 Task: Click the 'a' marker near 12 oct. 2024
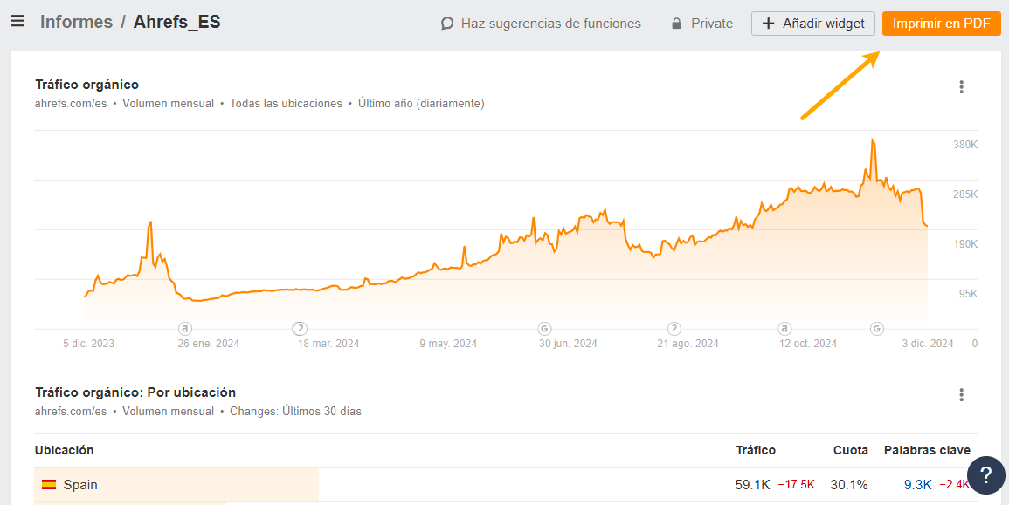click(x=784, y=328)
